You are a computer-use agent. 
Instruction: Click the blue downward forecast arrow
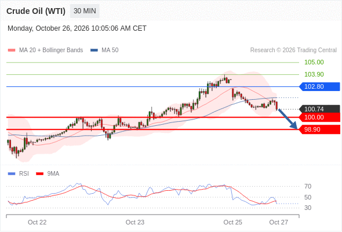[288, 119]
